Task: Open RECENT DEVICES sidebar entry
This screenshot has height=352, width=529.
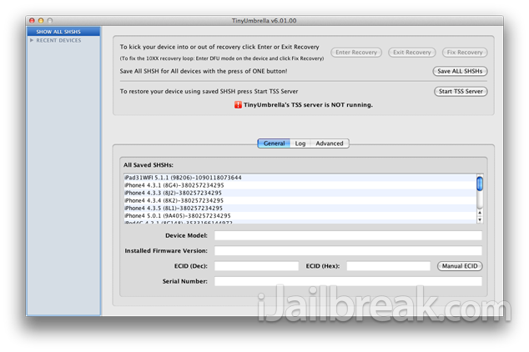Action: coord(58,40)
